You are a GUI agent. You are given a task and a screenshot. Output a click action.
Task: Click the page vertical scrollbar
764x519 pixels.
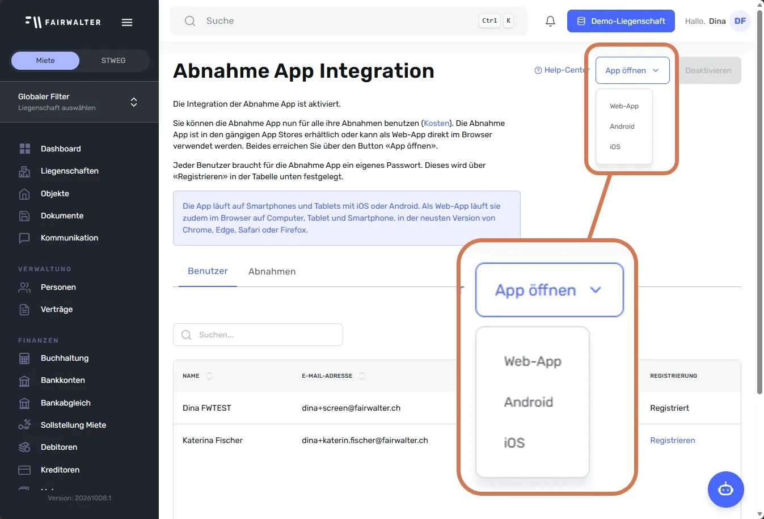pyautogui.click(x=760, y=202)
